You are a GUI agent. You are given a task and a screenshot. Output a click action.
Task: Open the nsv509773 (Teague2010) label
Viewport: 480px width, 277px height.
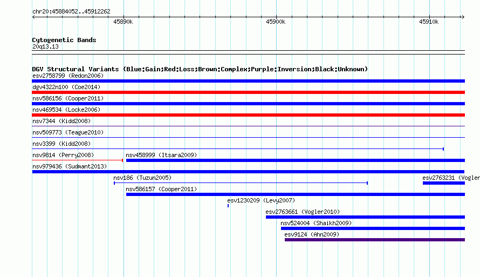[68, 132]
